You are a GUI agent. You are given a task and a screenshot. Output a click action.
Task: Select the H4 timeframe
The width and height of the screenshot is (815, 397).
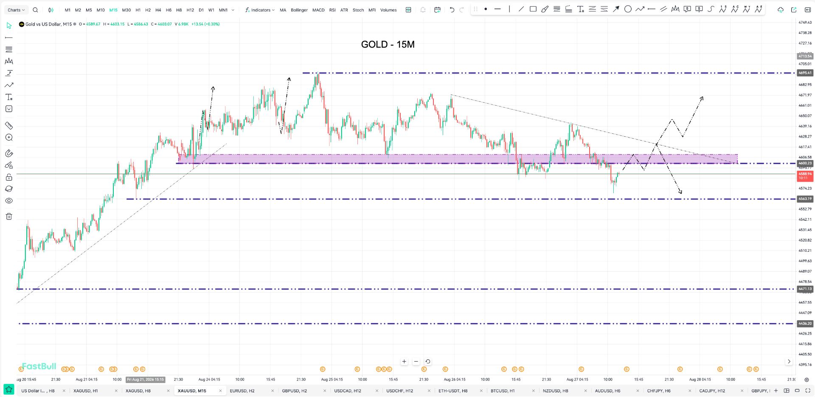[158, 10]
